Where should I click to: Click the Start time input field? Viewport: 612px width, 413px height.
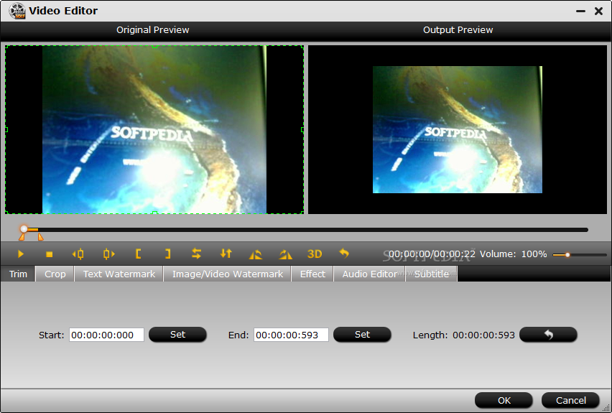point(106,335)
